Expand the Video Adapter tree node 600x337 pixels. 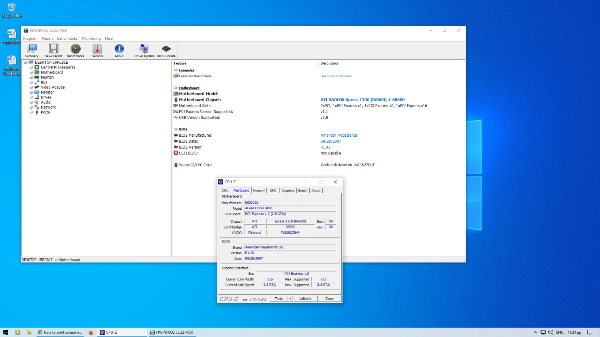[31, 87]
